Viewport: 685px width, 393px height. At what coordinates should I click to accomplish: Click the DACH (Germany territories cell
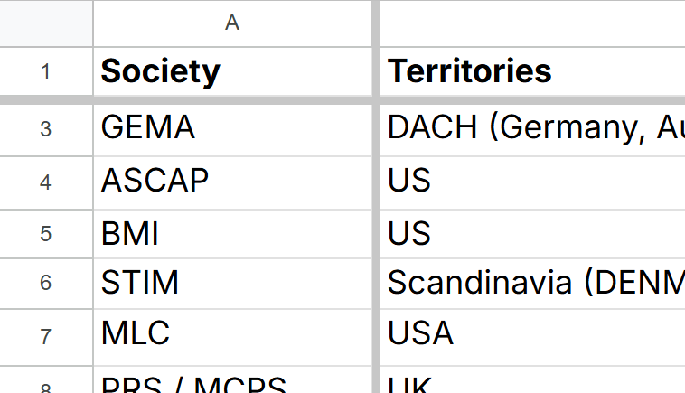pos(532,130)
